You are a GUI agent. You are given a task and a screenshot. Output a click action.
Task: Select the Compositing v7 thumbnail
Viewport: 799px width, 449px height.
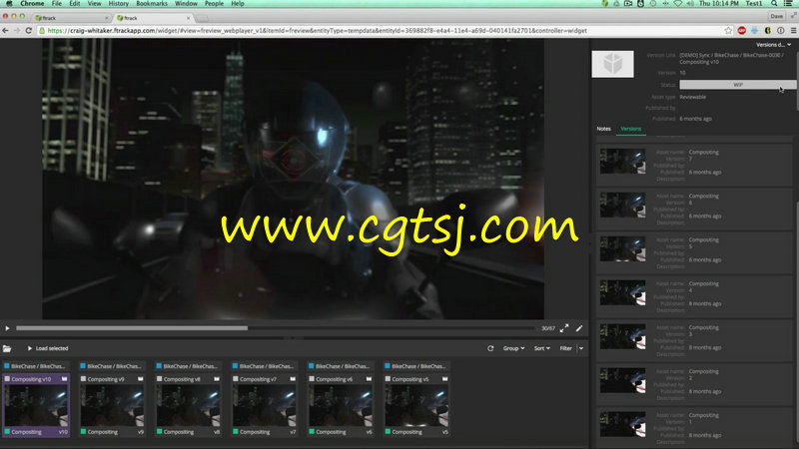tap(265, 405)
